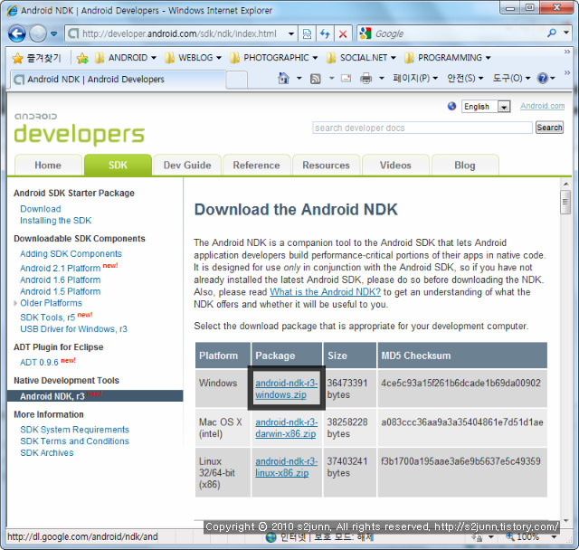Open the recent pages history dropdown
The width and height of the screenshot is (579, 550).
(54, 33)
